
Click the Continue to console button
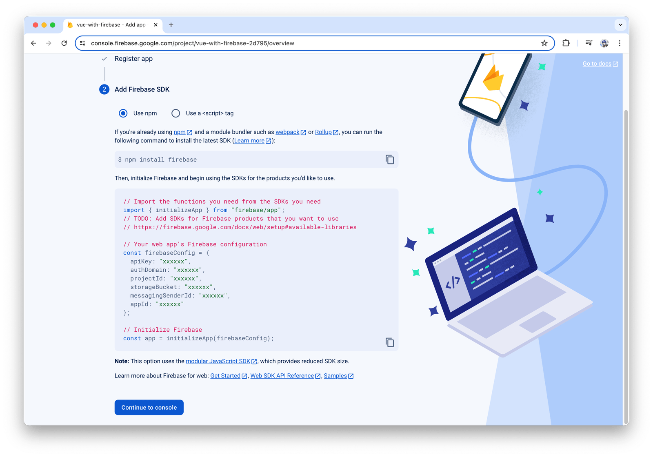tap(149, 408)
